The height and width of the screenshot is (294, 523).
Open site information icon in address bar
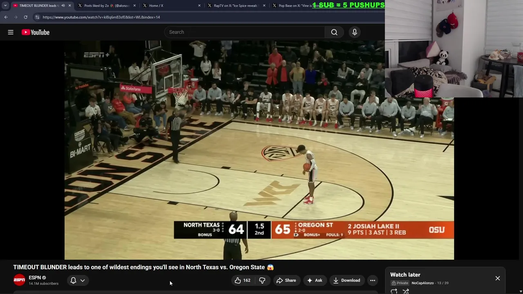(37, 17)
